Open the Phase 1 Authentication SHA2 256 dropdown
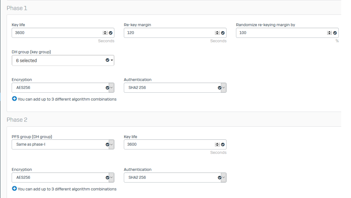 (175, 88)
